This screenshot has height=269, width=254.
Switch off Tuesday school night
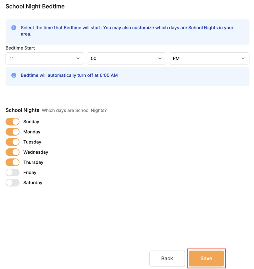coord(13,142)
